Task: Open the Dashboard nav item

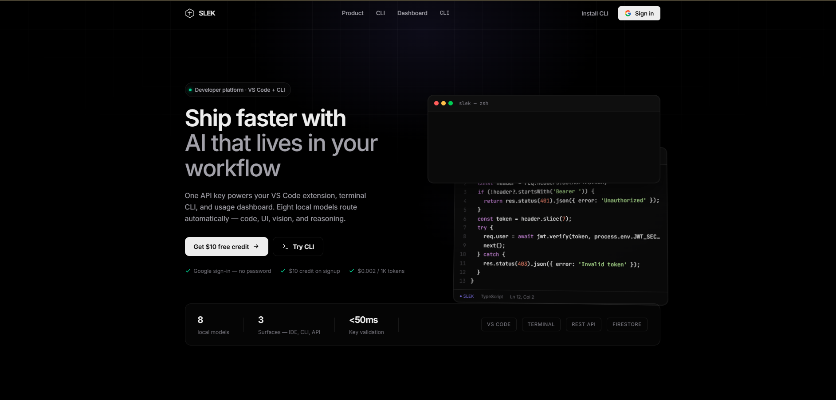Action: coord(412,13)
